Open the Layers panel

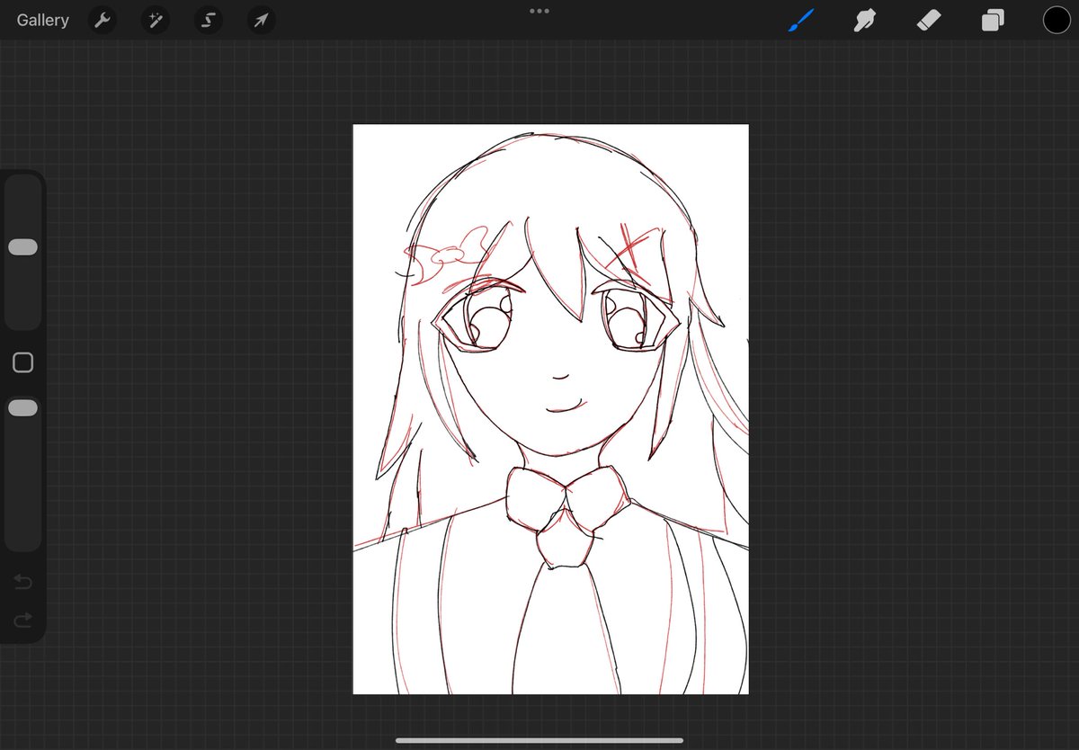tap(993, 20)
